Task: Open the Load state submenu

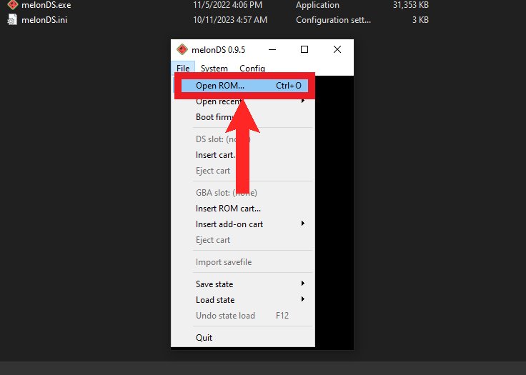Action: click(x=243, y=300)
